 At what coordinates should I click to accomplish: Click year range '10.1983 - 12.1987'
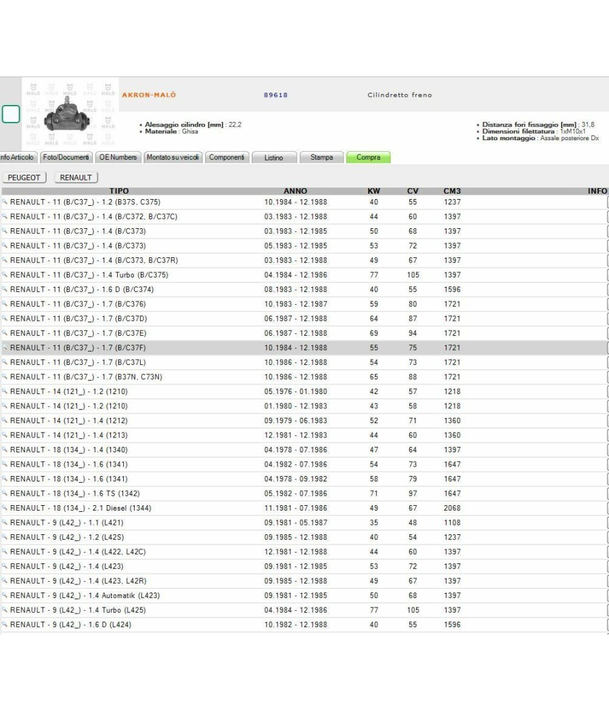[296, 304]
